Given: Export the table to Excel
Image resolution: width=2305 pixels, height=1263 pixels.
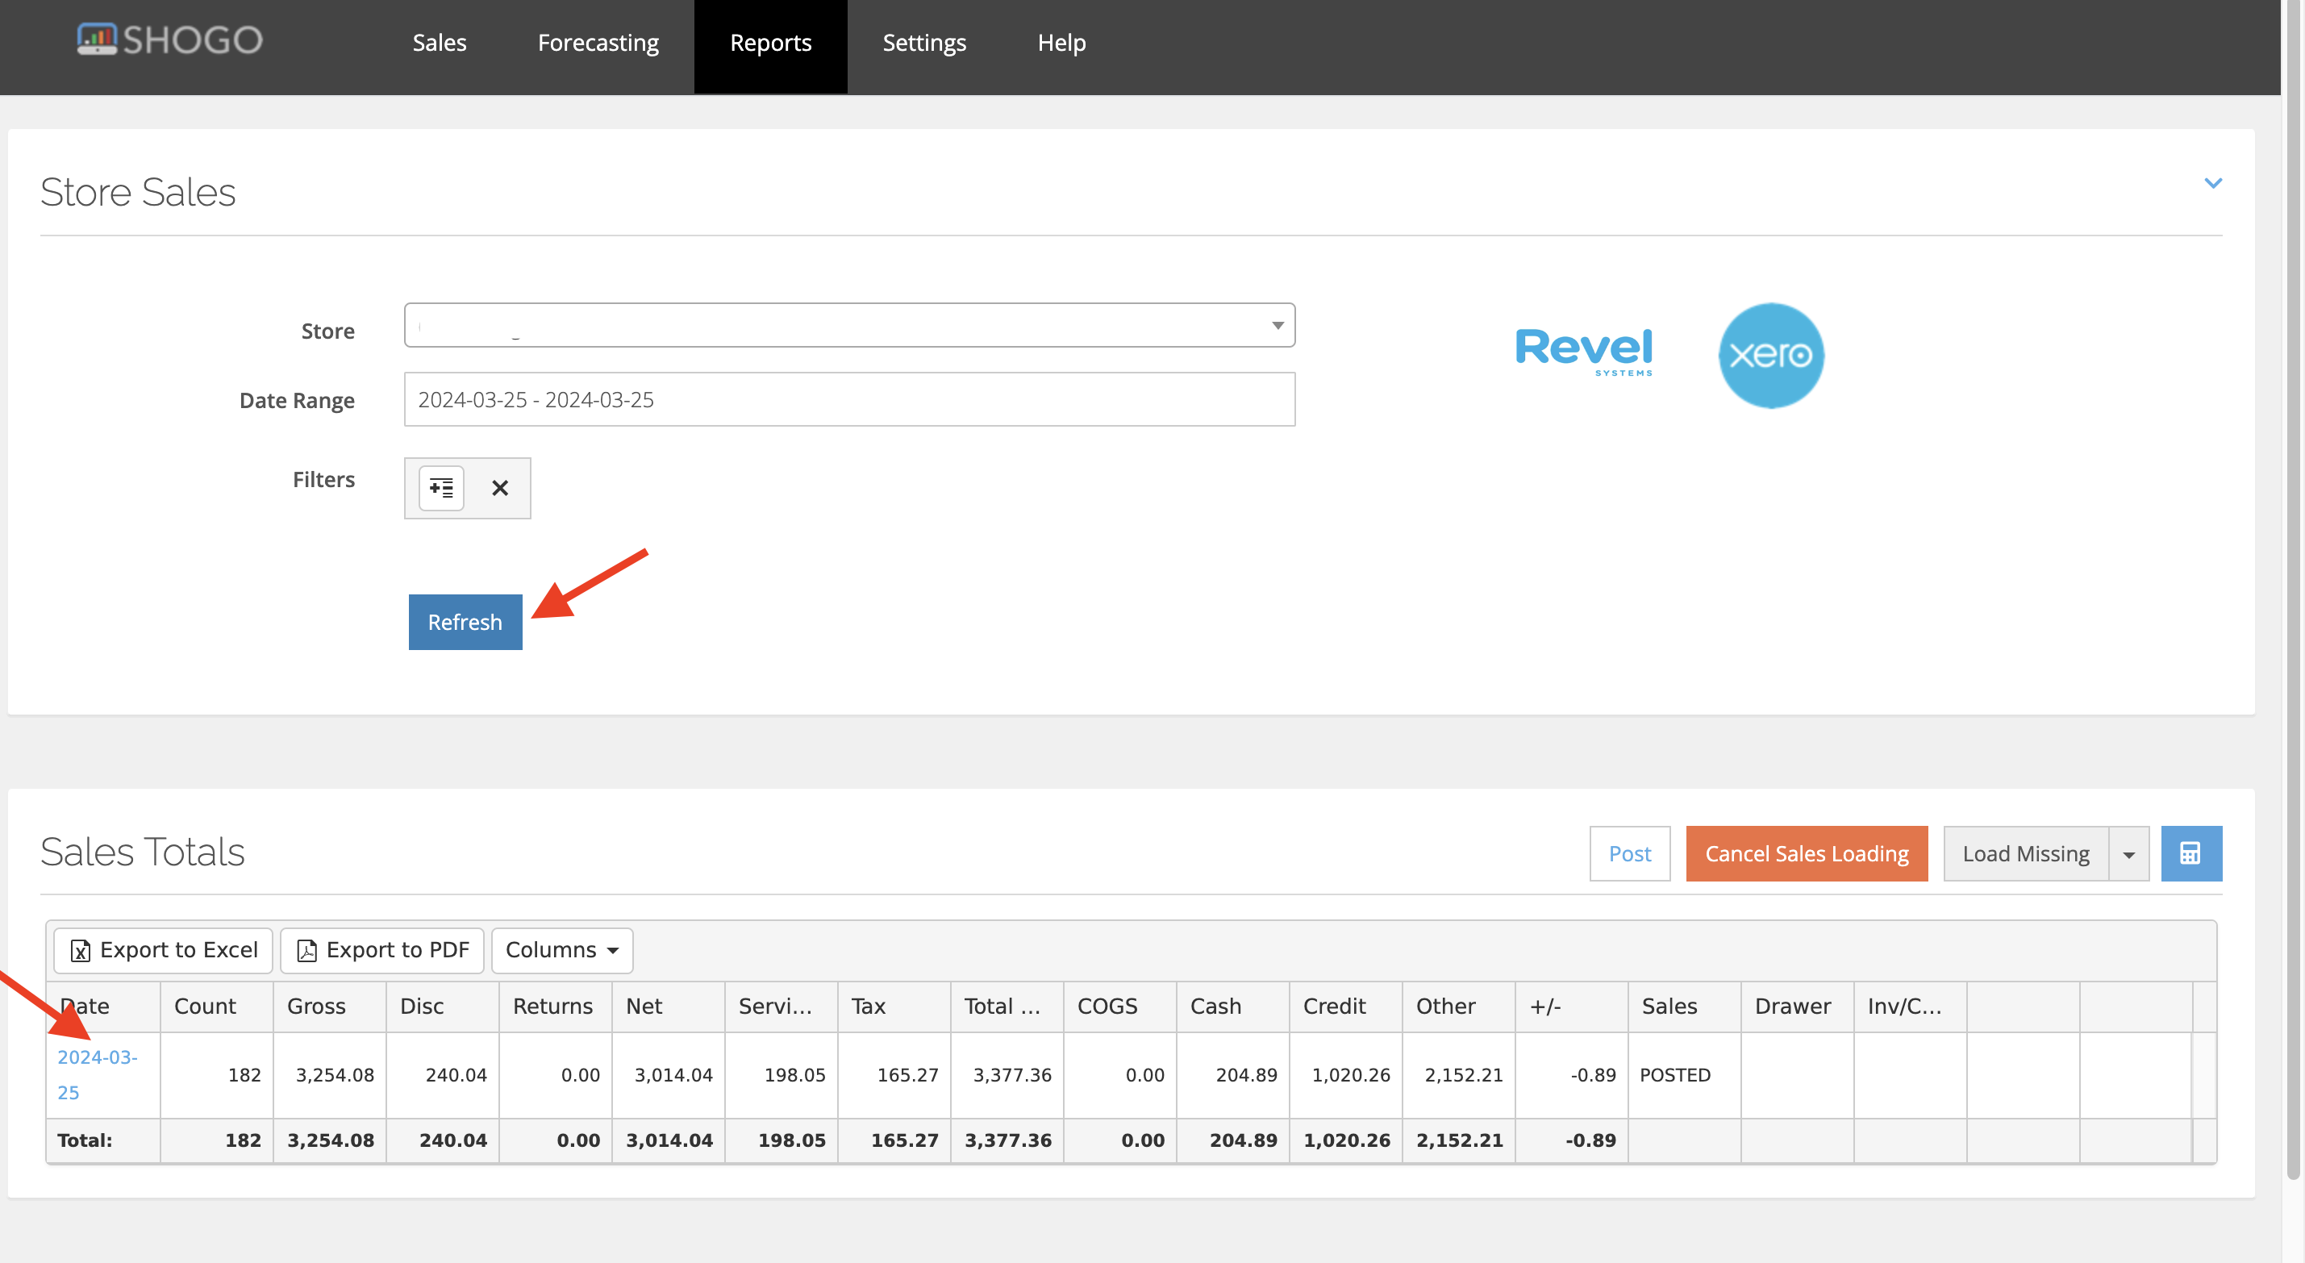Looking at the screenshot, I should pyautogui.click(x=163, y=951).
